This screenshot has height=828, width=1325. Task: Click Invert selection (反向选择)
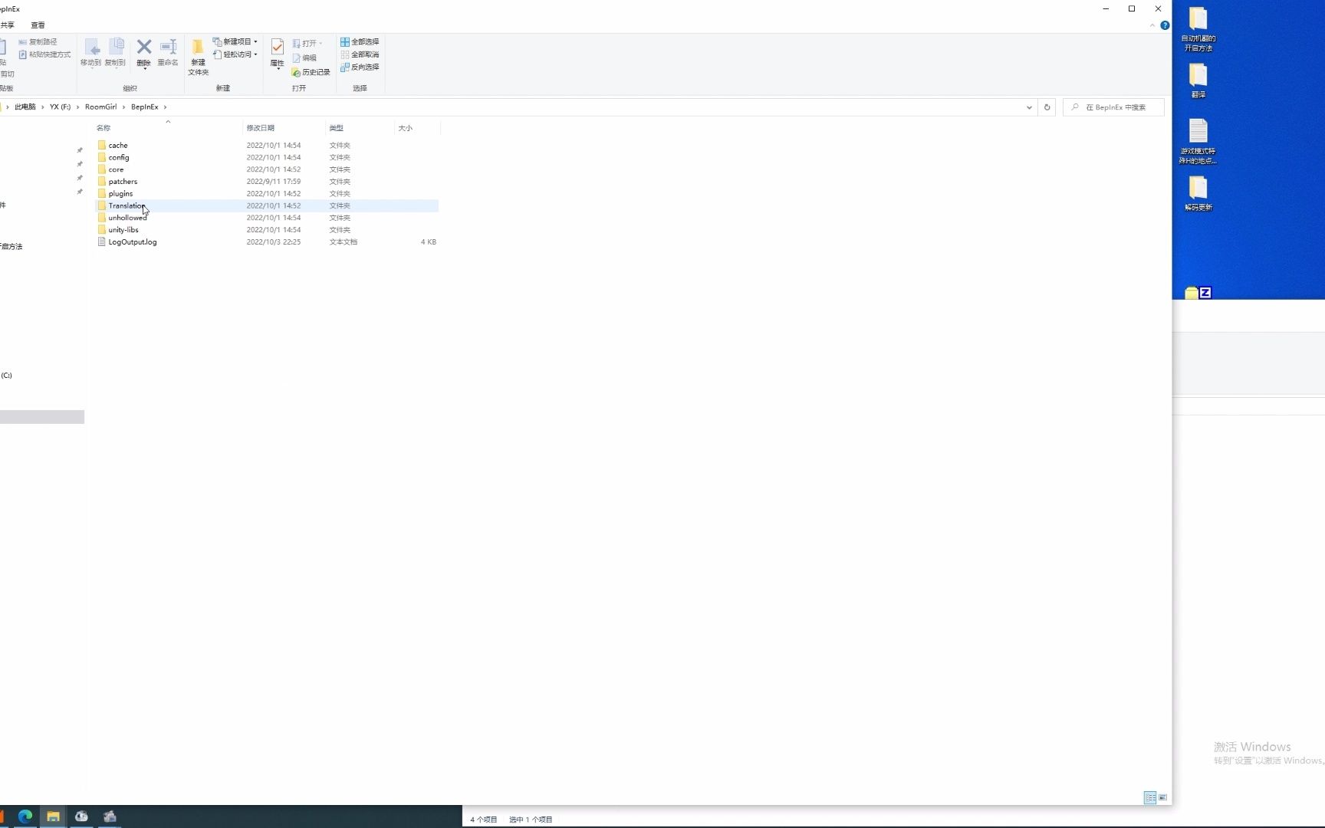pyautogui.click(x=360, y=67)
